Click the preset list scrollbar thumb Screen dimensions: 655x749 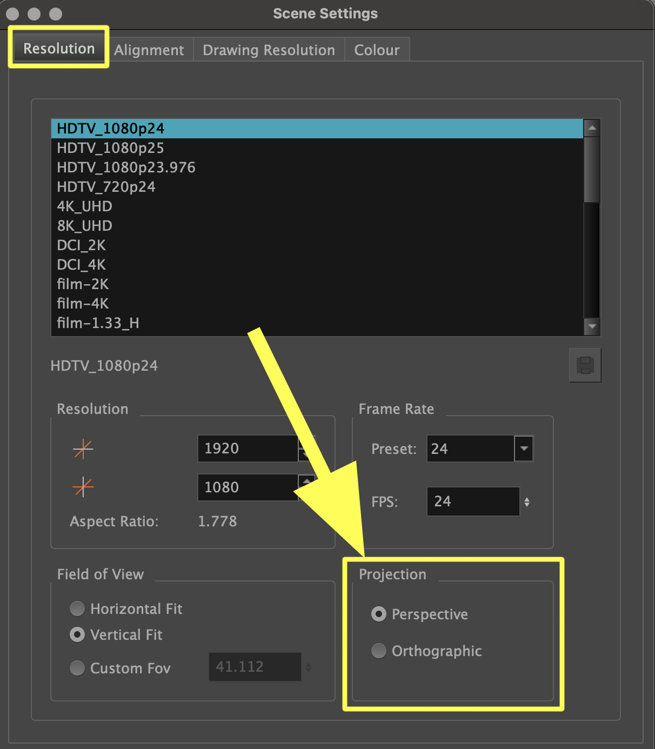point(592,169)
